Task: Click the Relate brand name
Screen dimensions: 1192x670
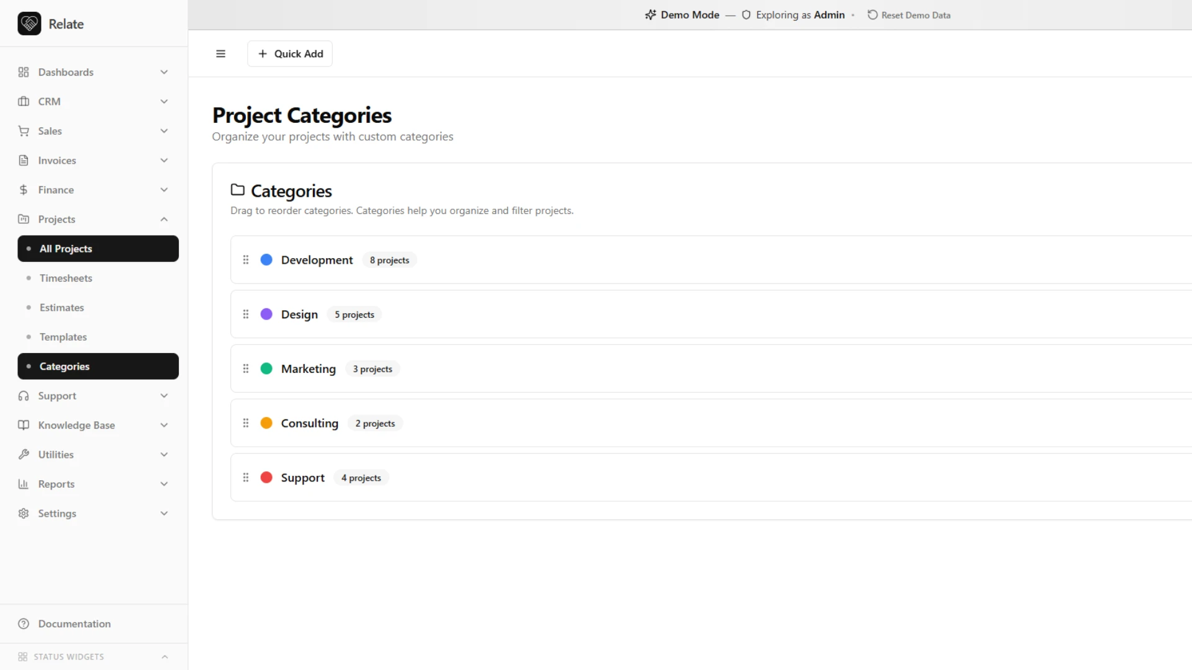Action: (66, 24)
